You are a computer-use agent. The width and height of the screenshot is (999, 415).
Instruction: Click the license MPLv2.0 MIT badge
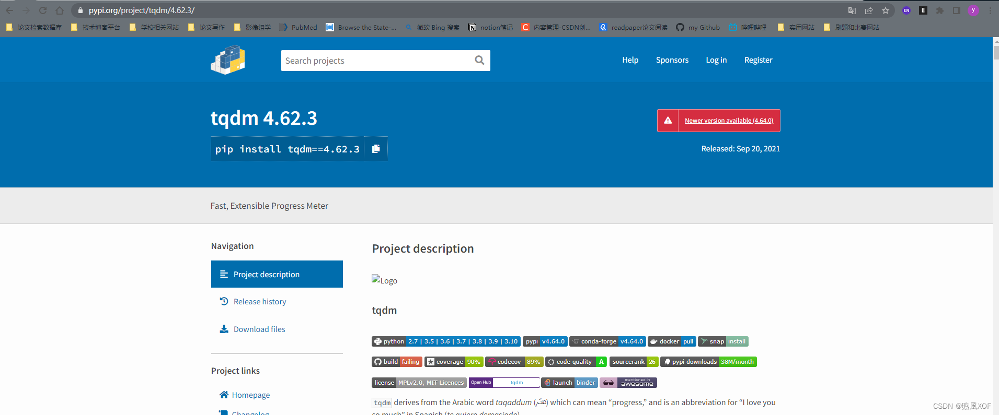pyautogui.click(x=419, y=383)
